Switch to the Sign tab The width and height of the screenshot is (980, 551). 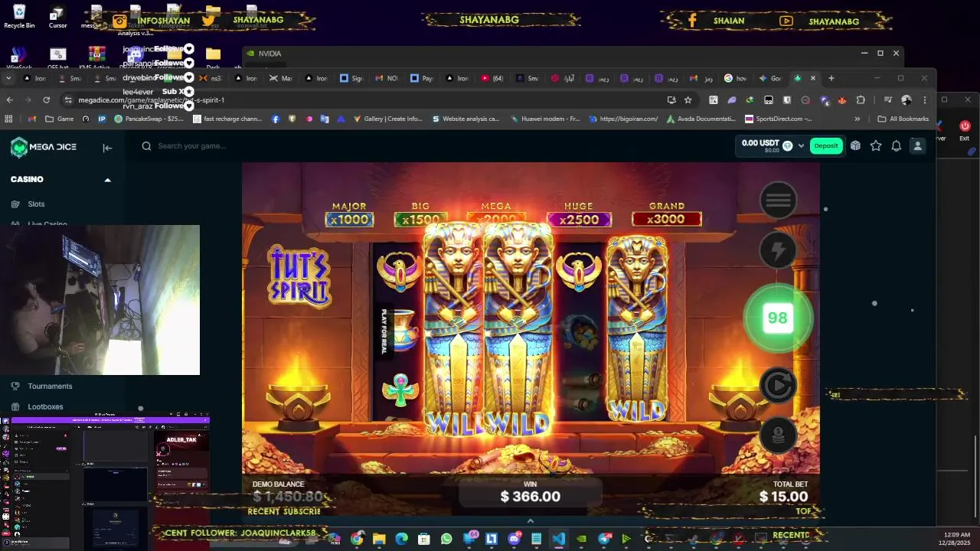(x=351, y=78)
